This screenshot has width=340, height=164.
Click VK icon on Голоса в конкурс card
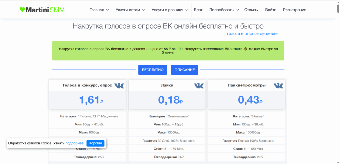pos(119,86)
